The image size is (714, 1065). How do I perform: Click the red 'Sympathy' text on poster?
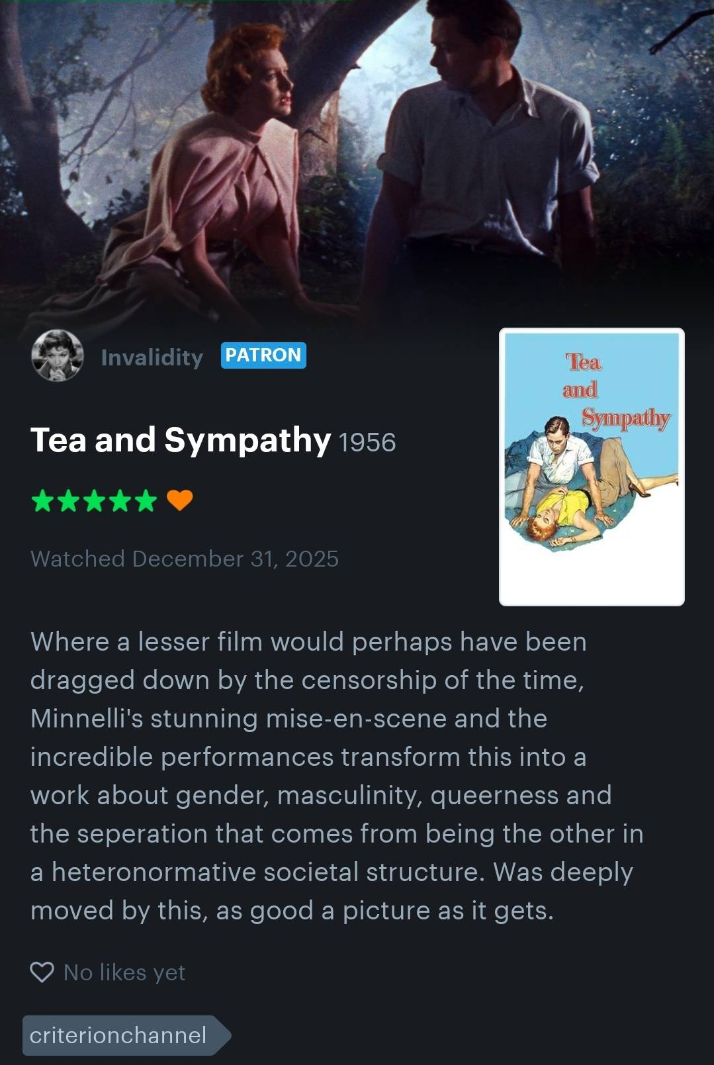click(626, 418)
